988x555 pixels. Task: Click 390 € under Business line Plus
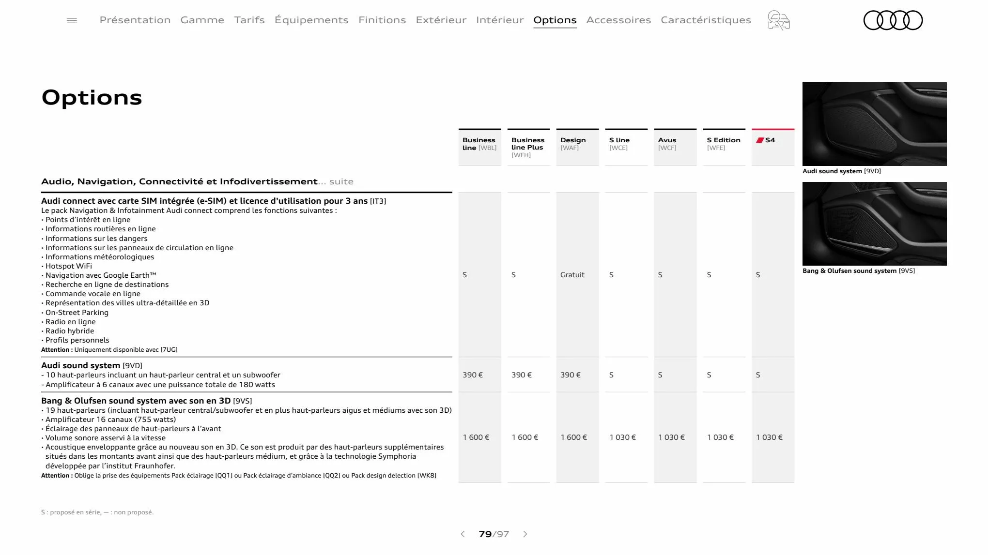[x=522, y=375]
